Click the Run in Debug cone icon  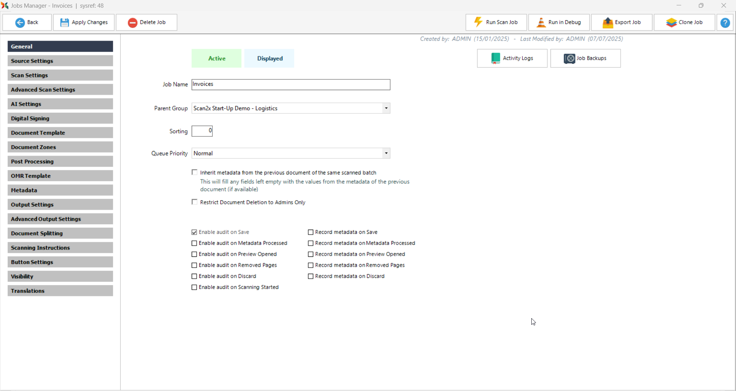(x=541, y=23)
